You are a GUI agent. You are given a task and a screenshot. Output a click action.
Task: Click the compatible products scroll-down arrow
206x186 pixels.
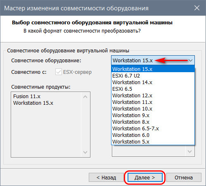pyautogui.click(x=85, y=152)
